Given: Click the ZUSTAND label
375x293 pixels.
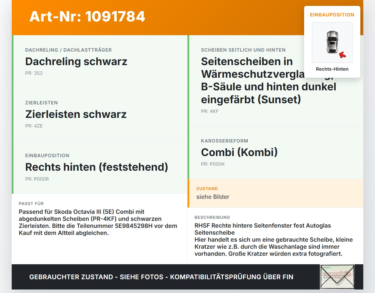Looking at the screenshot, I should pos(207,189).
